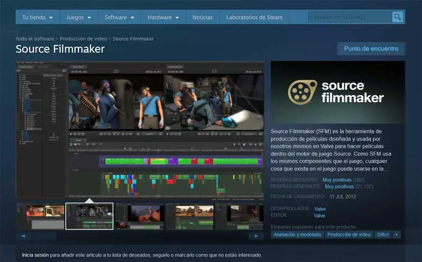Select the Producción de vídeo tag
The image size is (422, 262).
pyautogui.click(x=349, y=234)
